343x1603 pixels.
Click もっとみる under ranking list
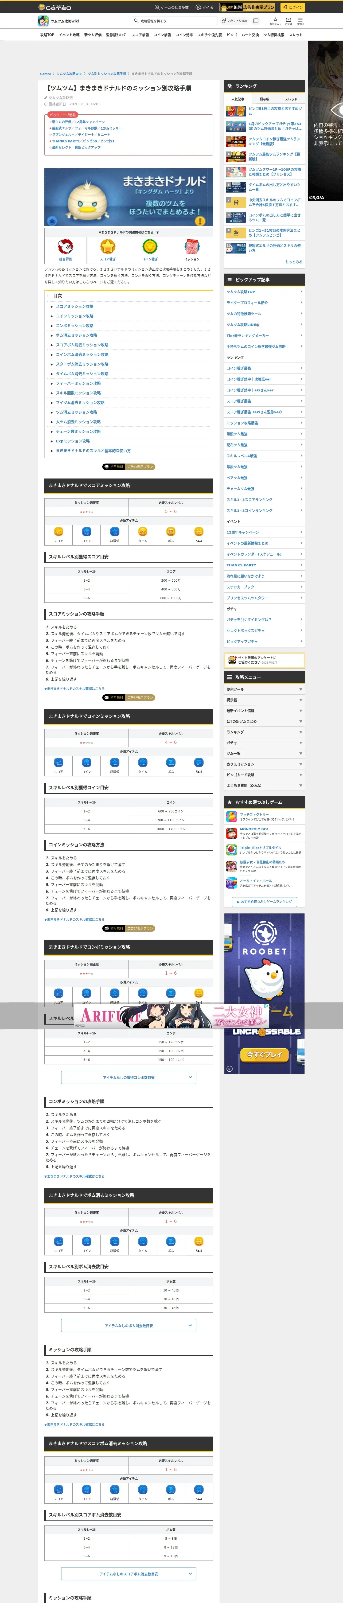[294, 262]
